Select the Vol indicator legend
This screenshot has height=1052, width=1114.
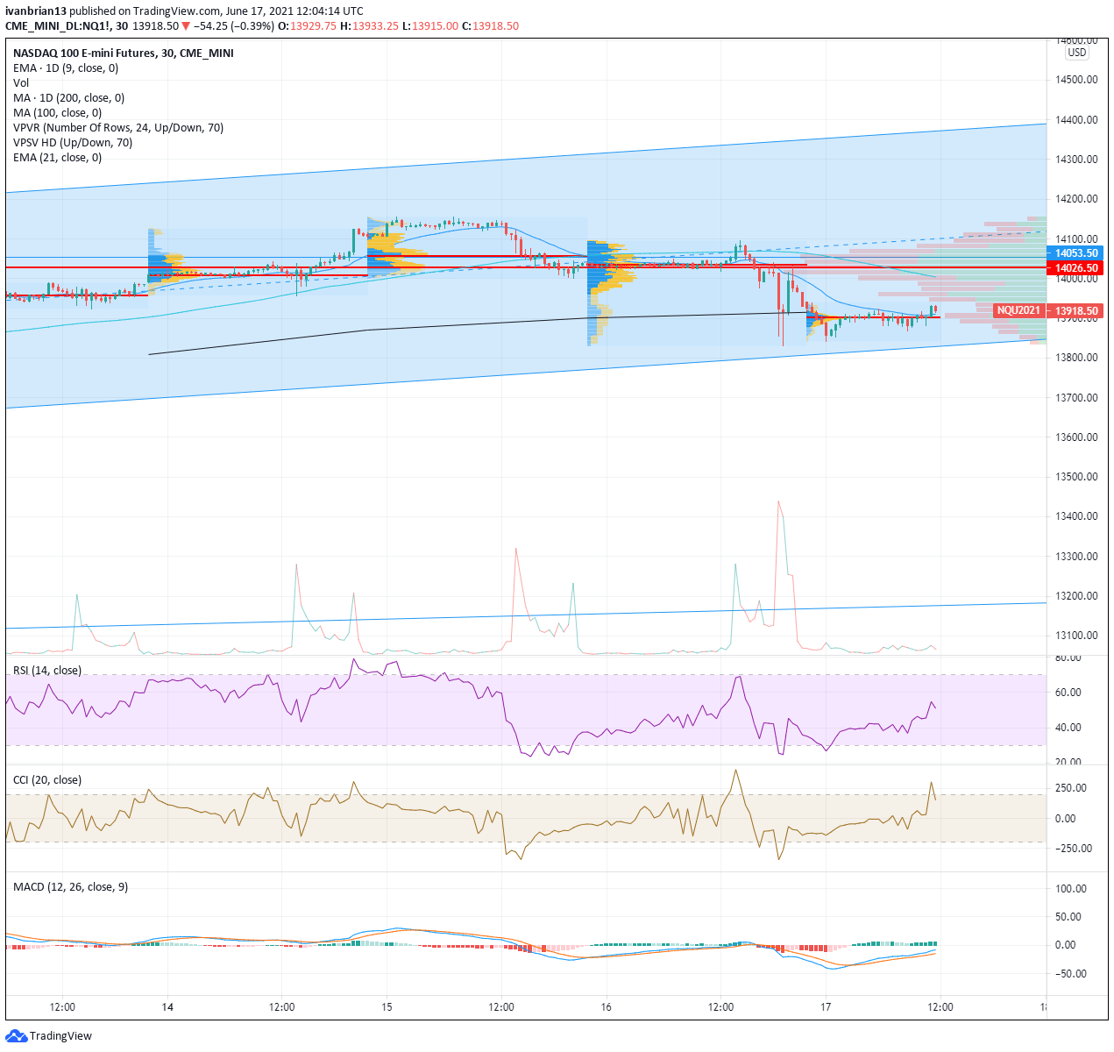(x=21, y=83)
